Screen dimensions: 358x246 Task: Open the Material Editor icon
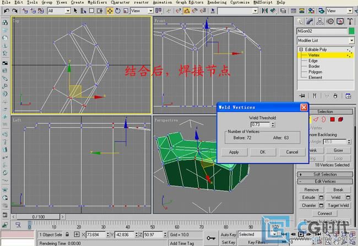[311, 10]
